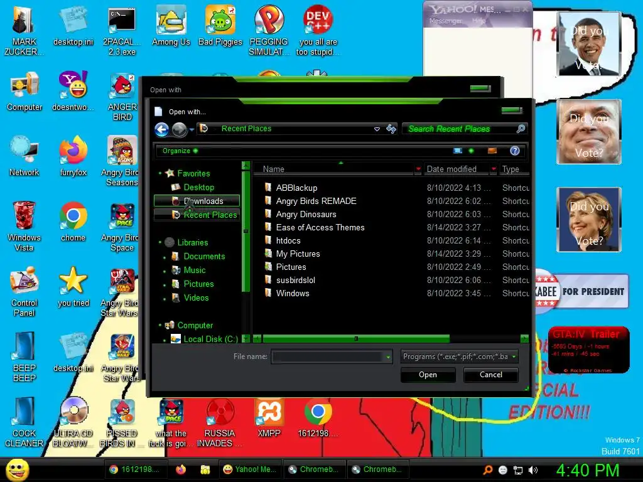Open Among Us desktop icon

[171, 25]
